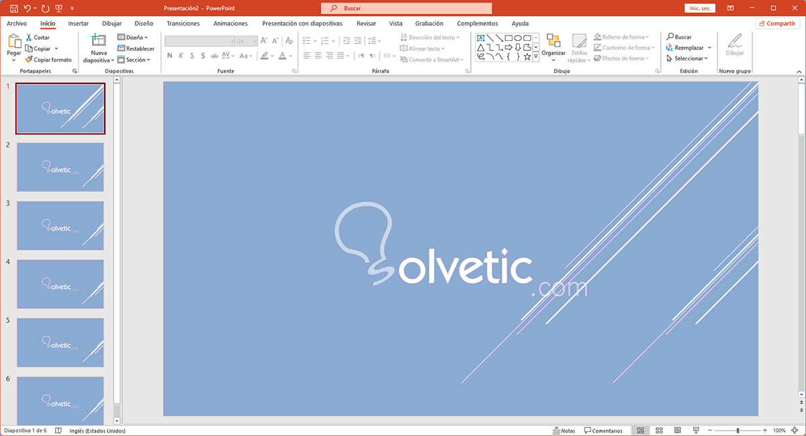Viewport: 806px width, 436px height.
Task: Select slide 3 thumbnail
Action: click(x=60, y=226)
